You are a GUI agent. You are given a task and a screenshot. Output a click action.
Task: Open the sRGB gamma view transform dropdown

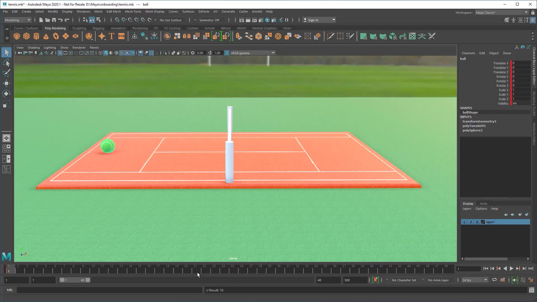(x=253, y=53)
